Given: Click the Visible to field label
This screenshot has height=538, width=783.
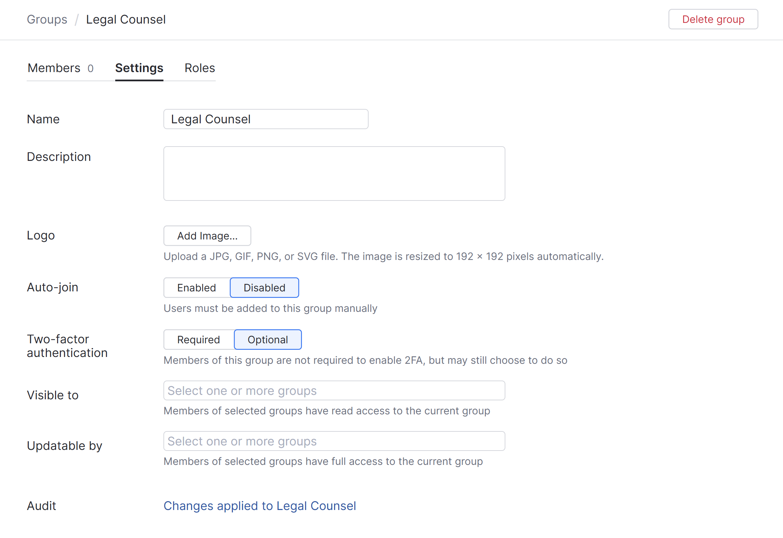Looking at the screenshot, I should coord(53,395).
